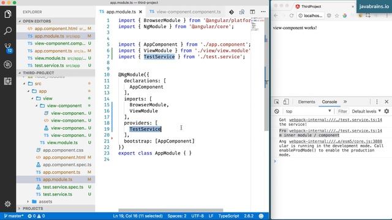Open test.service.ts in Open Editors list

(x=56, y=65)
